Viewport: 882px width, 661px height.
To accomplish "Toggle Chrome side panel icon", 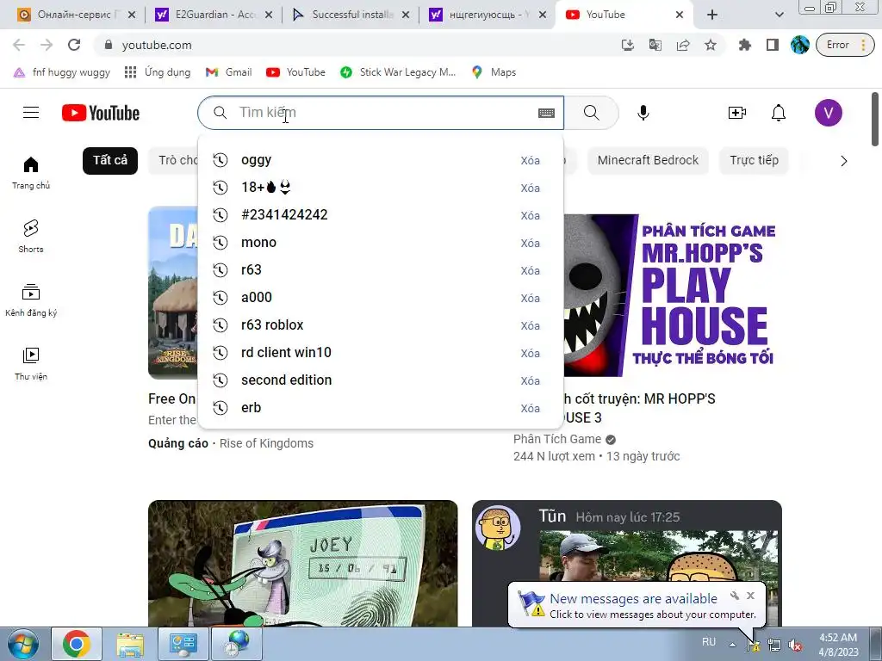I will 773,45.
